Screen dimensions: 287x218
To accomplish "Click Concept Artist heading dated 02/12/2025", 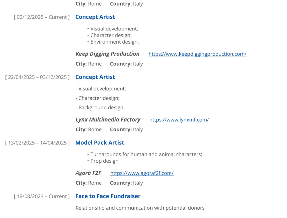I will tap(95, 17).
